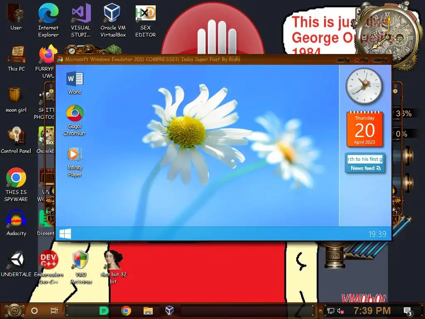The height and width of the screenshot is (319, 425).
Task: Open Task View on the taskbar
Action: (x=54, y=311)
